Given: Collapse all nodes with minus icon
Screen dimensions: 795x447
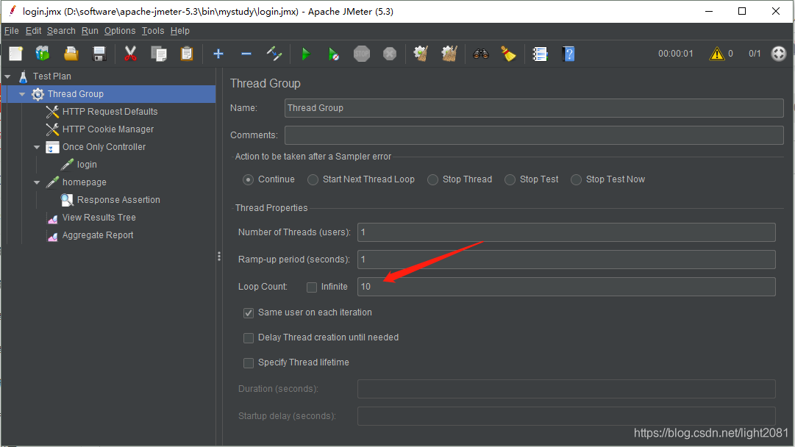Looking at the screenshot, I should 246,54.
